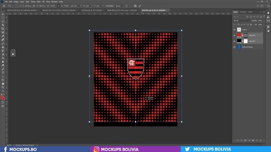Toggle the warp mode icon in options bar

126,6
